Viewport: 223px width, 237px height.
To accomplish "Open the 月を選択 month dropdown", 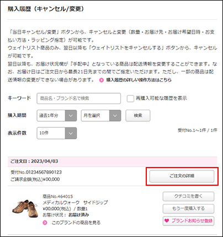I will coord(101,116).
